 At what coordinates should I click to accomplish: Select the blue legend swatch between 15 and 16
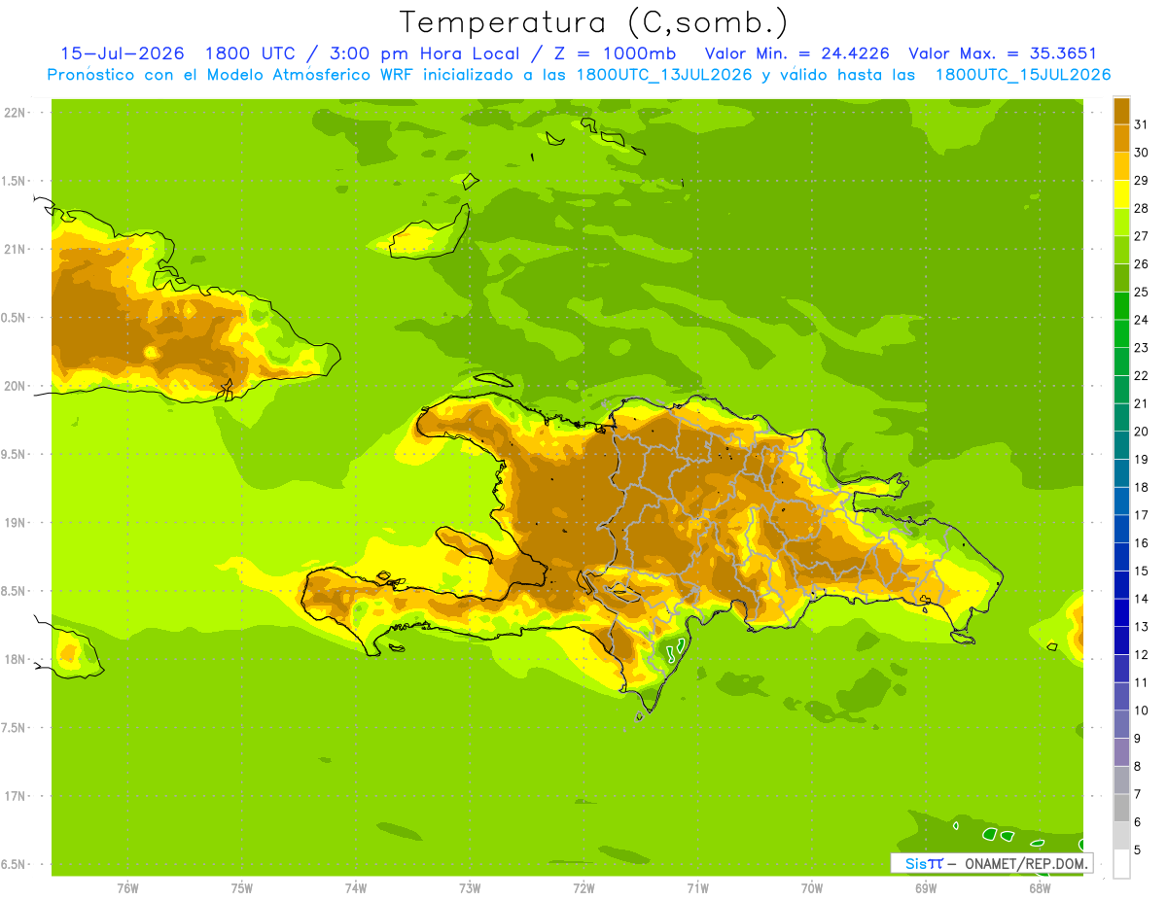(1121, 557)
